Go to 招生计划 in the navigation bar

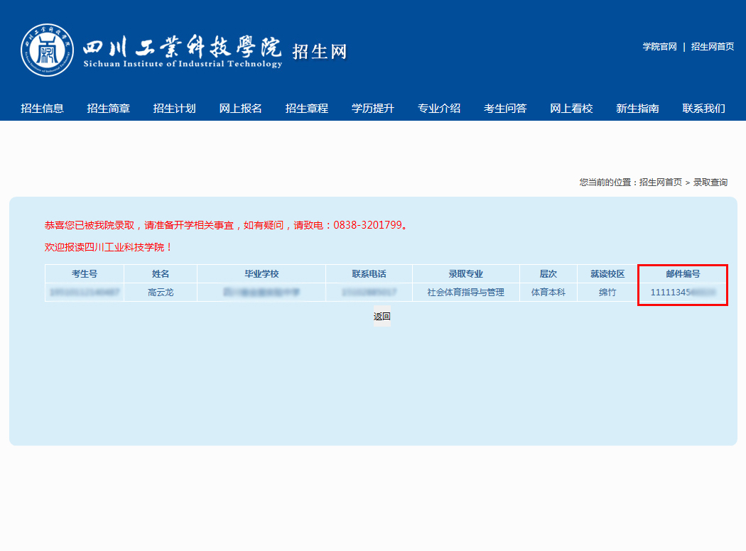coord(175,109)
